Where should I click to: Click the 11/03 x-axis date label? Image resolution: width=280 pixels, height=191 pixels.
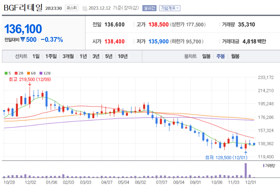234,182
